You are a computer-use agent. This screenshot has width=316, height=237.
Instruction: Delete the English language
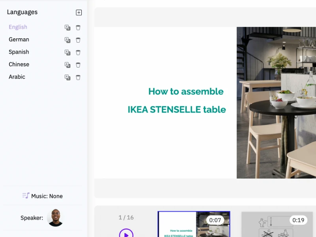[78, 28]
